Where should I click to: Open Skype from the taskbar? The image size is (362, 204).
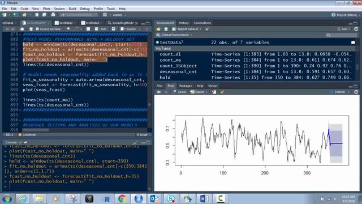pos(171,199)
